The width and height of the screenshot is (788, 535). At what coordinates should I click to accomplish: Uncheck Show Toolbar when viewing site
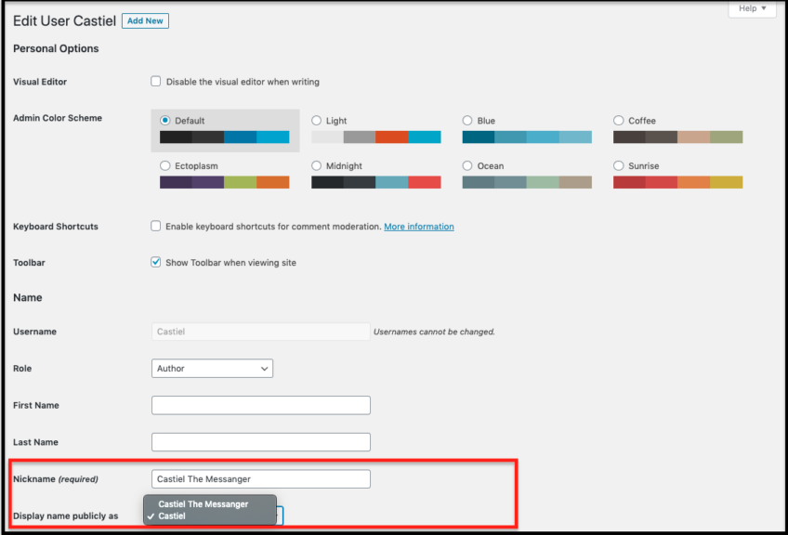click(156, 263)
